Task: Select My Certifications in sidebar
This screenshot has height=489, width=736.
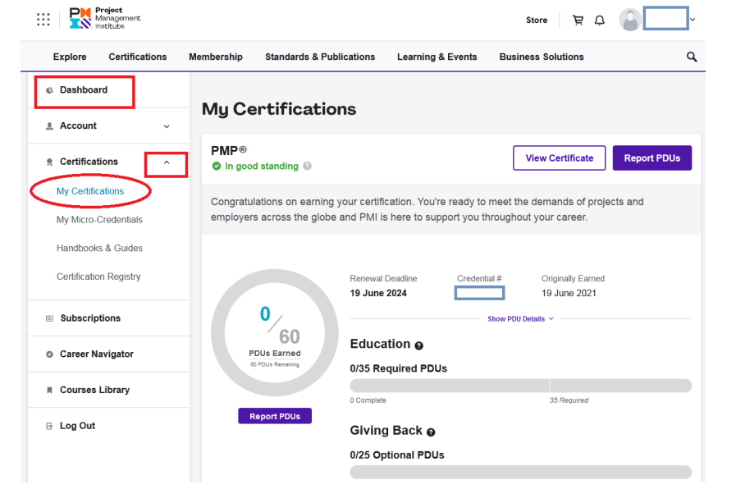Action: [x=90, y=191]
